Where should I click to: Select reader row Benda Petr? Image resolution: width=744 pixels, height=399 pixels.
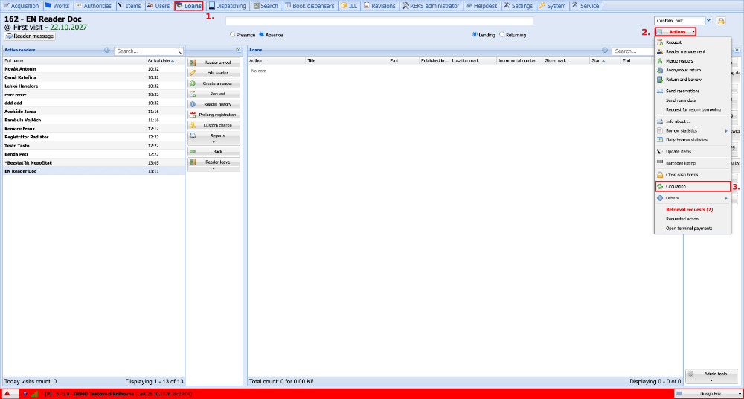[94, 154]
